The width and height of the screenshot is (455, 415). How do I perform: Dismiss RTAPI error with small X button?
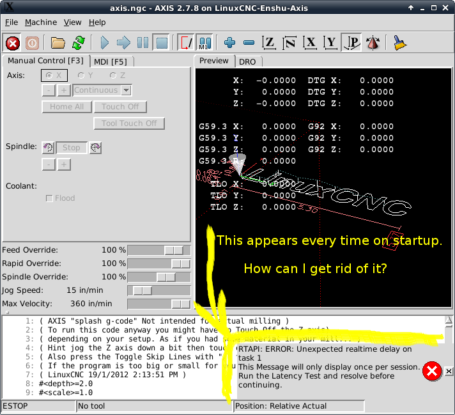click(x=449, y=371)
